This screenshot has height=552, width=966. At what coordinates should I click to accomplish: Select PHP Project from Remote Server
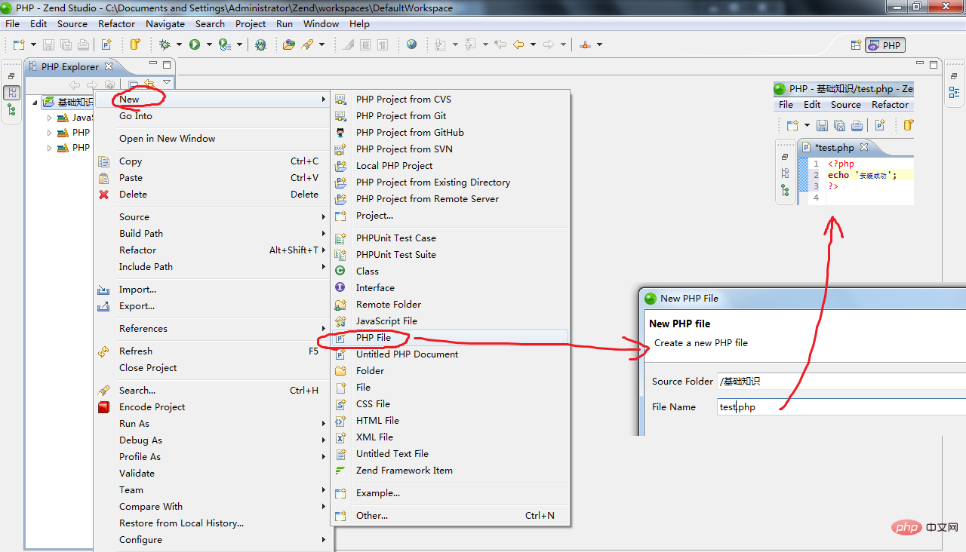click(450, 198)
